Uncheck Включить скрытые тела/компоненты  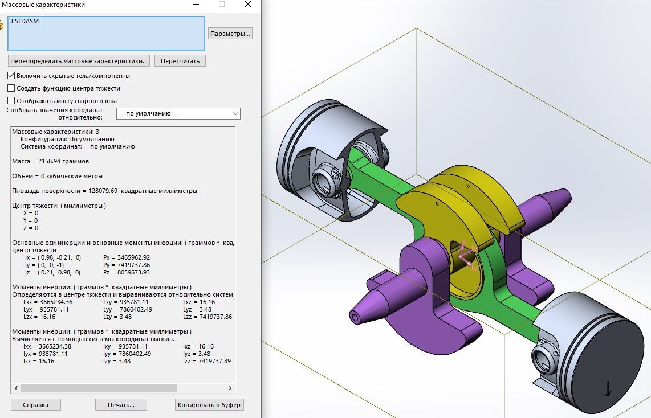point(11,76)
